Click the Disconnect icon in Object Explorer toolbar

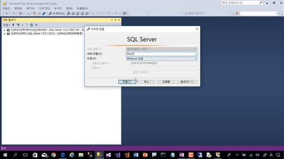18,25
